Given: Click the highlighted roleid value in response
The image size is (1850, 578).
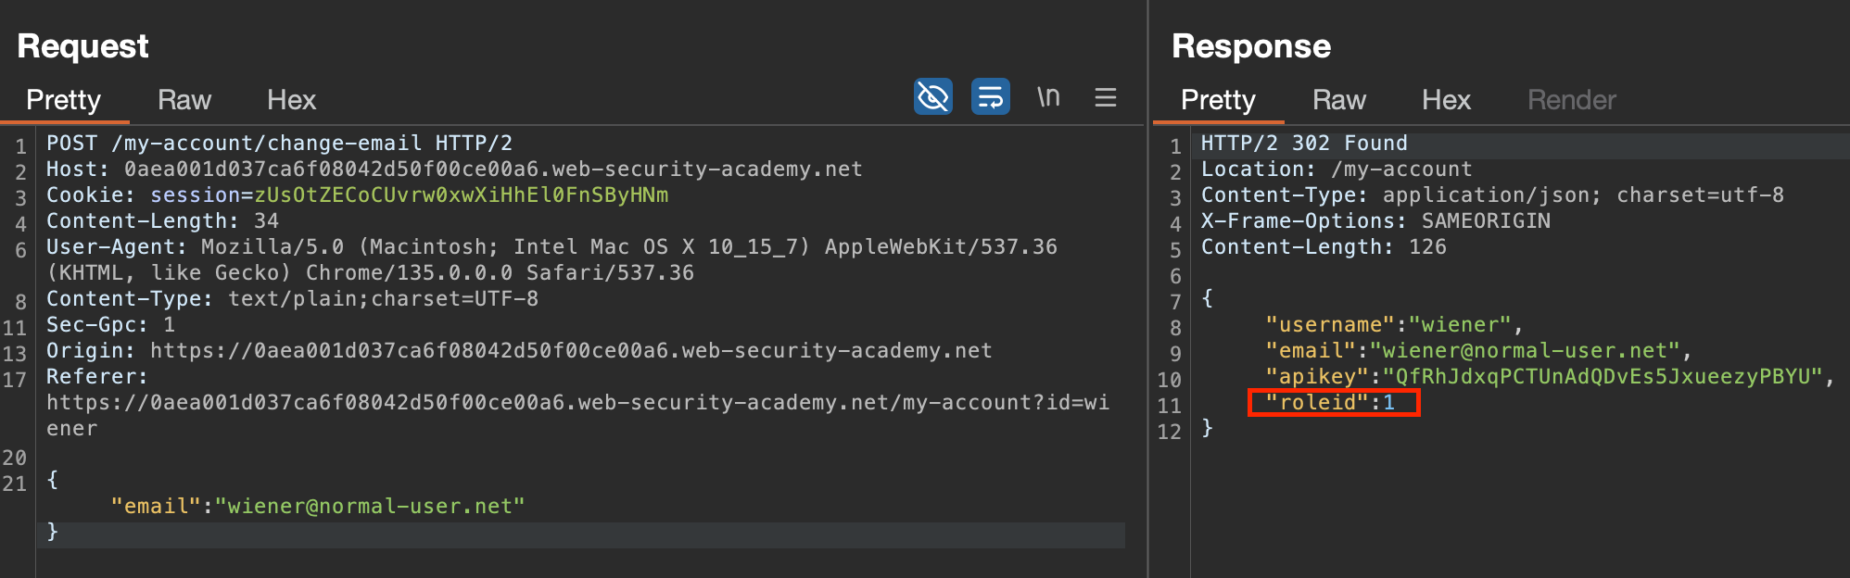Looking at the screenshot, I should click(x=1388, y=403).
